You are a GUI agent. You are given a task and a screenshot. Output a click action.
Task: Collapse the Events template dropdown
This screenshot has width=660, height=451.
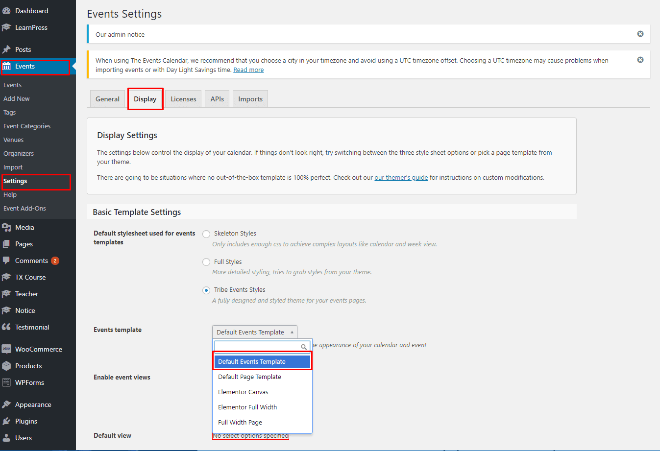pos(254,332)
